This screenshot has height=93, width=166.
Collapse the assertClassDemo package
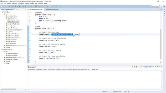pyautogui.click(x=5, y=18)
